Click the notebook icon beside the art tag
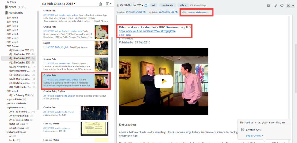 pyautogui.click(x=146, y=5)
